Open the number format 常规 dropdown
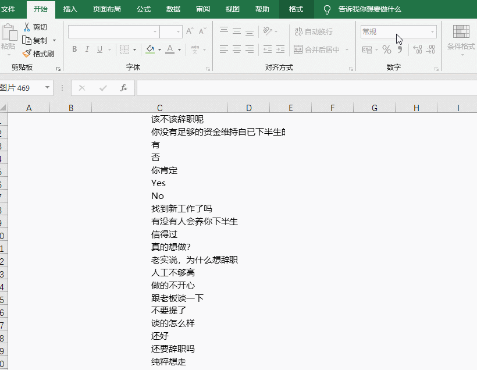Viewport: 477px width, 370px height. click(432, 31)
